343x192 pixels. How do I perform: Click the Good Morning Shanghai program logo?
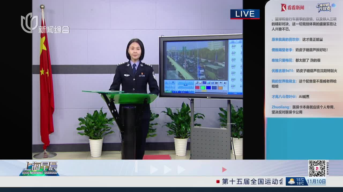click(x=39, y=169)
